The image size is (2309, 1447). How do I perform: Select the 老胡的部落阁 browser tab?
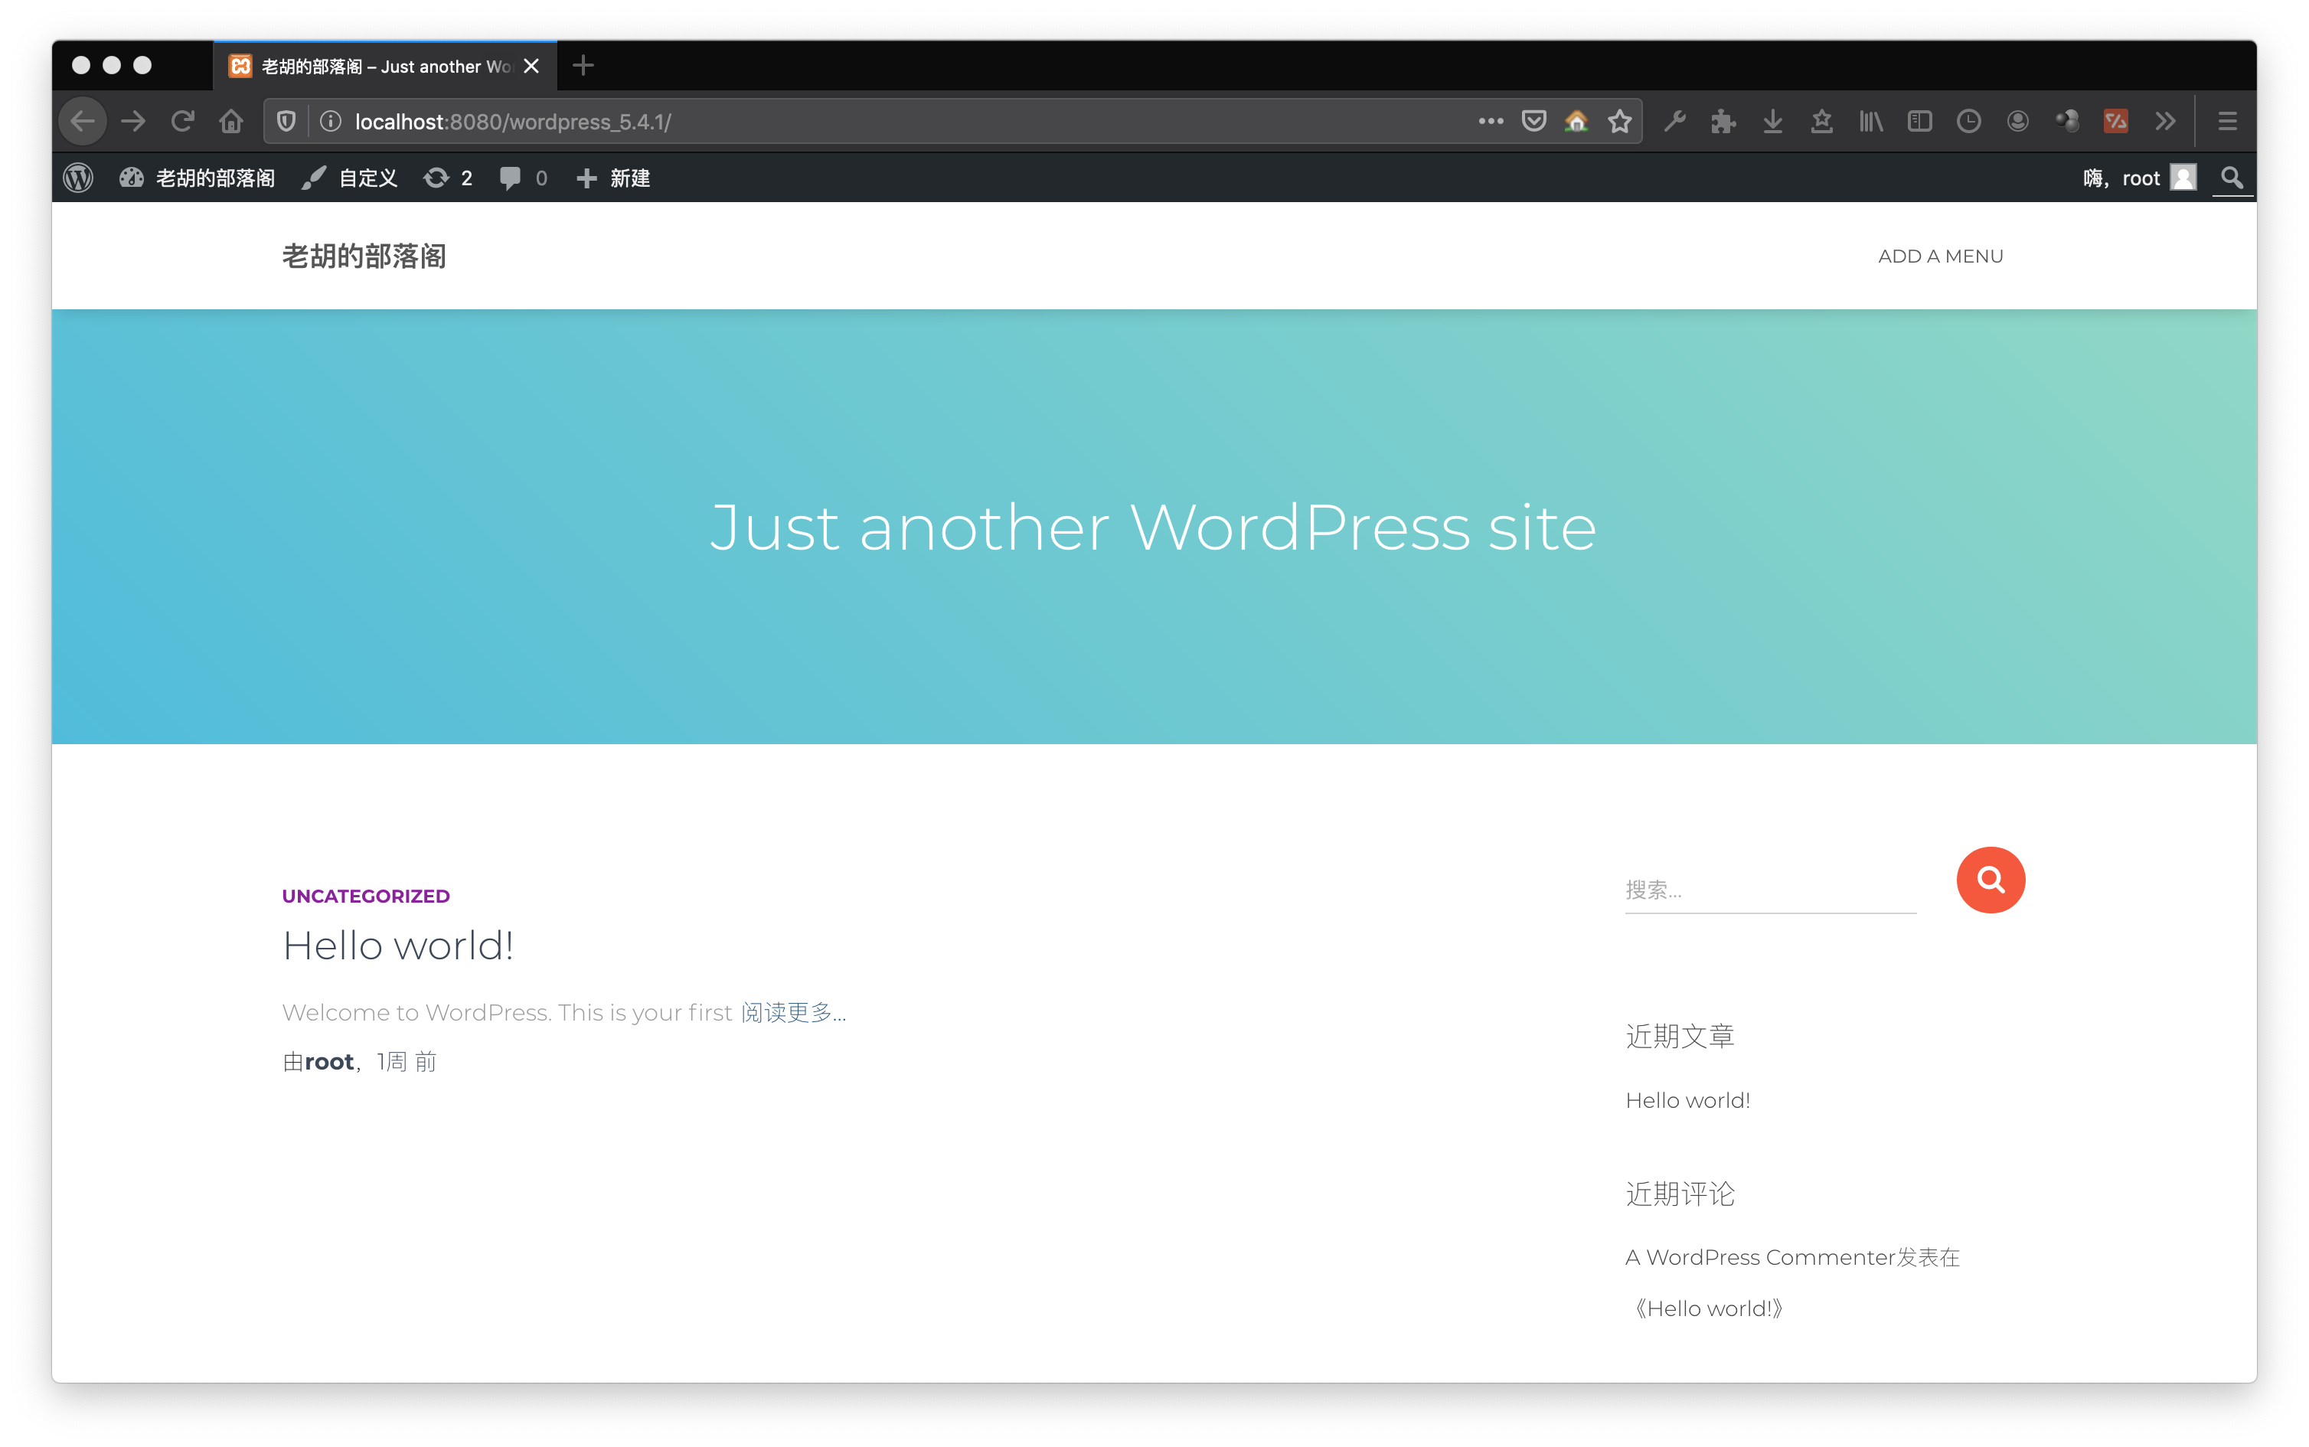[384, 66]
